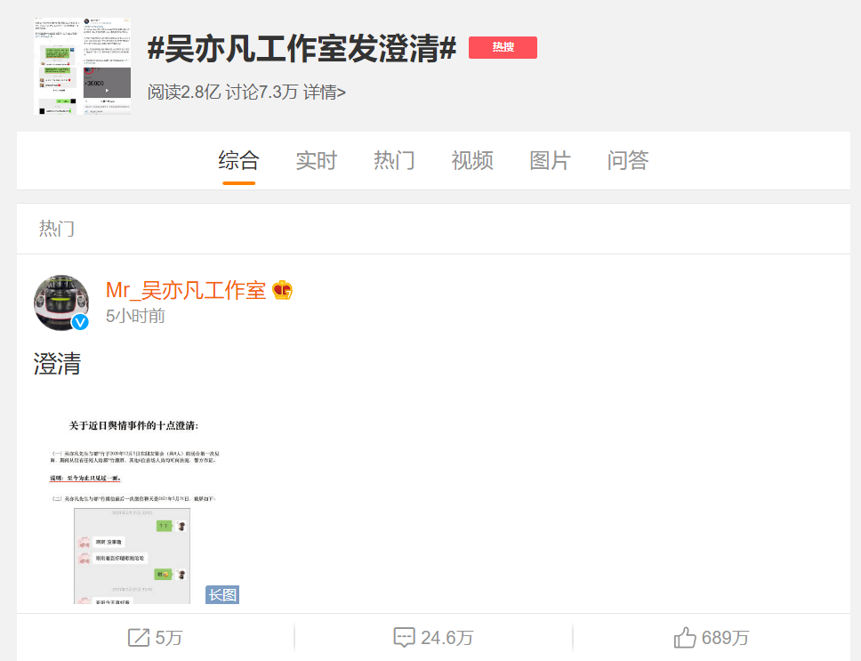Viewport: 861px width, 661px height.
Task: Open the hashtag topic thumbnail image
Action: (x=83, y=65)
